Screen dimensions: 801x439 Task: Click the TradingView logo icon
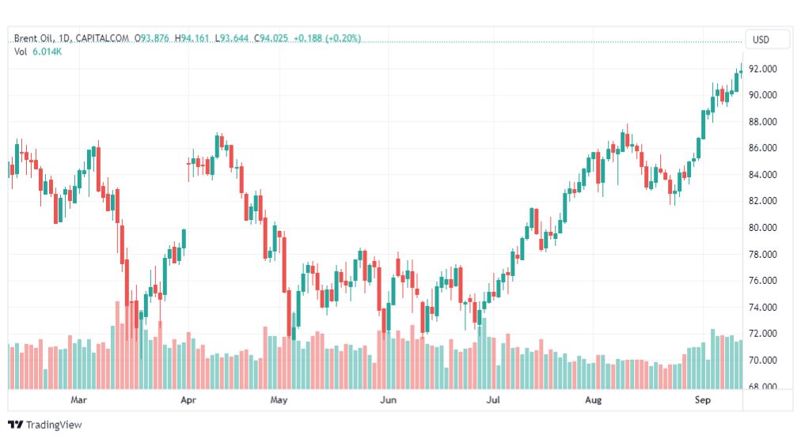click(16, 424)
